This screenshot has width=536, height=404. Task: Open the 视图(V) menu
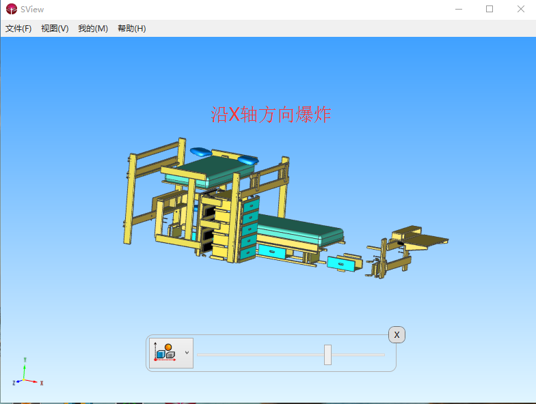click(55, 29)
